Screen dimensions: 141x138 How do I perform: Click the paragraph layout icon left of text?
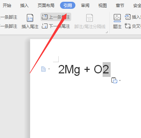(44, 69)
